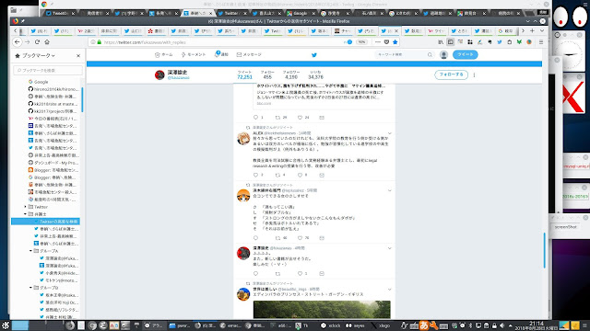590x331 pixels.
Task: Click the page vertical scrollbar thumb
Action: [544, 250]
